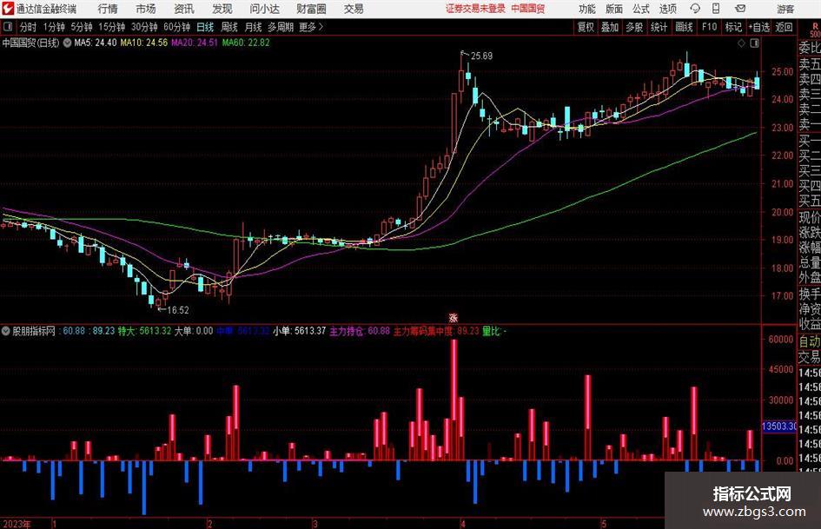
Task: Click the highlighted 13503.30 axis value
Action: click(779, 427)
